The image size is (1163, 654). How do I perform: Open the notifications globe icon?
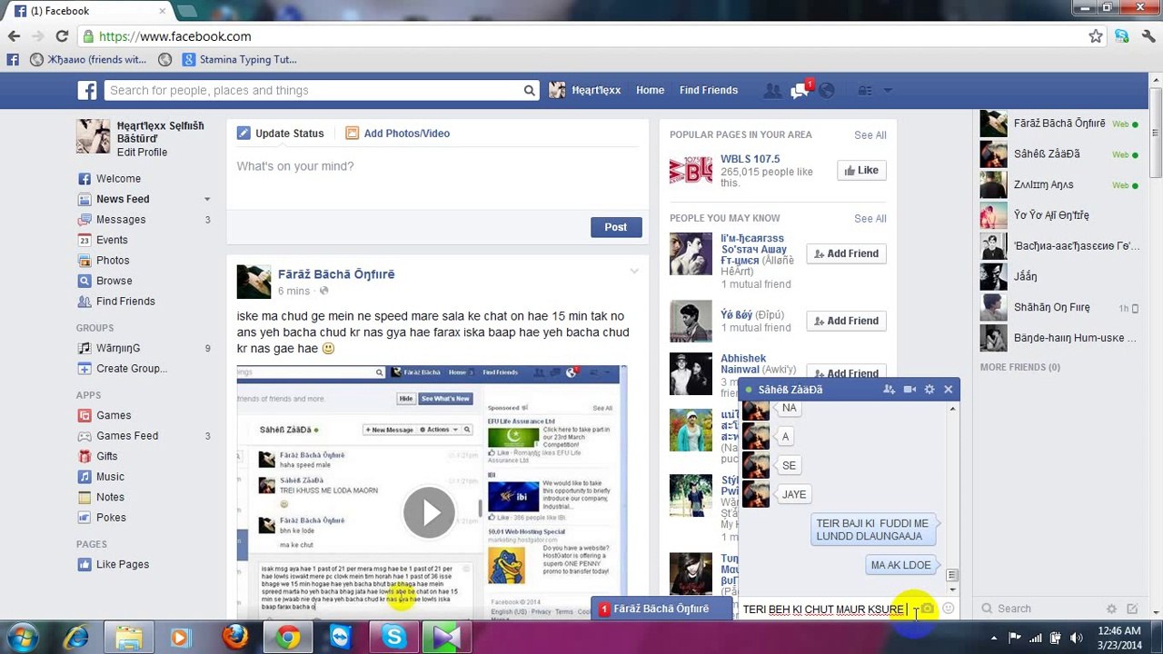coord(826,90)
